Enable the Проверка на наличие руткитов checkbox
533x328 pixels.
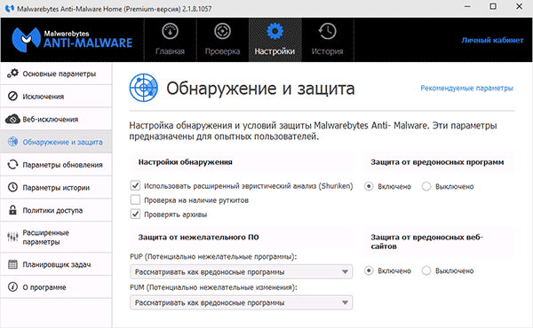coord(135,199)
